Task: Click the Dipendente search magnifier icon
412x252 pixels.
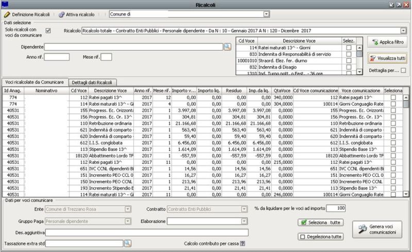Action: point(227,47)
